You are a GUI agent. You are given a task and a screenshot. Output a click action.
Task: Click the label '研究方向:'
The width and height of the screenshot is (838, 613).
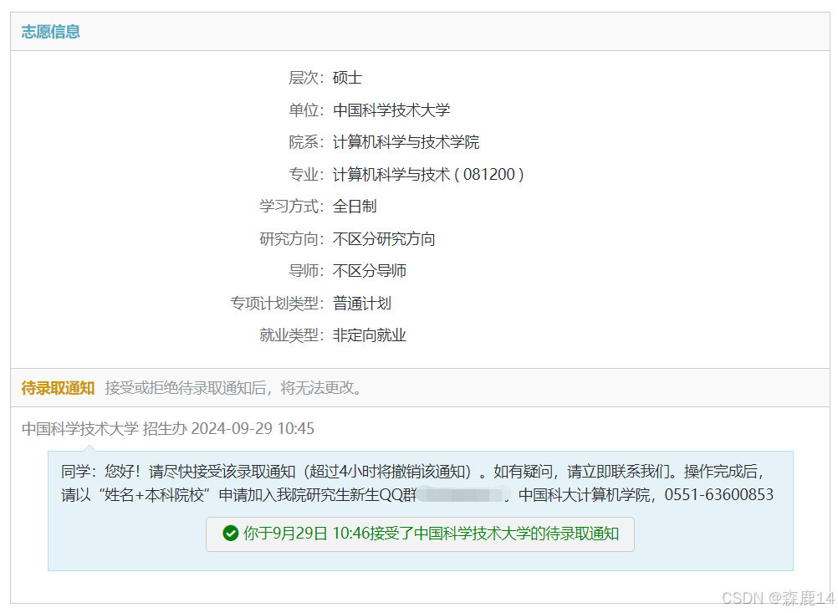click(x=292, y=239)
